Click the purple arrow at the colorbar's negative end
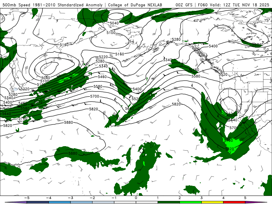272x204 pixels. tap(16, 202)
